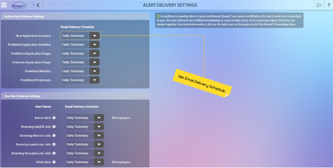Viewport: 333px width, 168px height.
Task: Open the chat feedback bubble icon
Action: 319,5
